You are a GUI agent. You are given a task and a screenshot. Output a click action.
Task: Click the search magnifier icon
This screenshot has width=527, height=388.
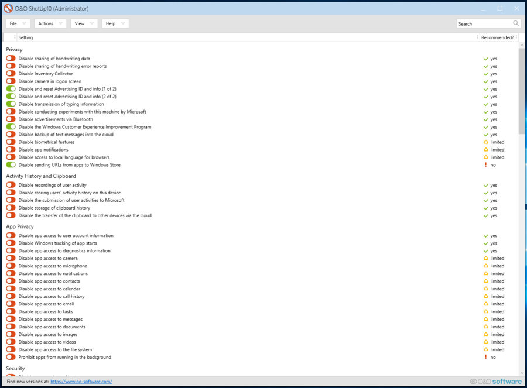click(x=515, y=23)
